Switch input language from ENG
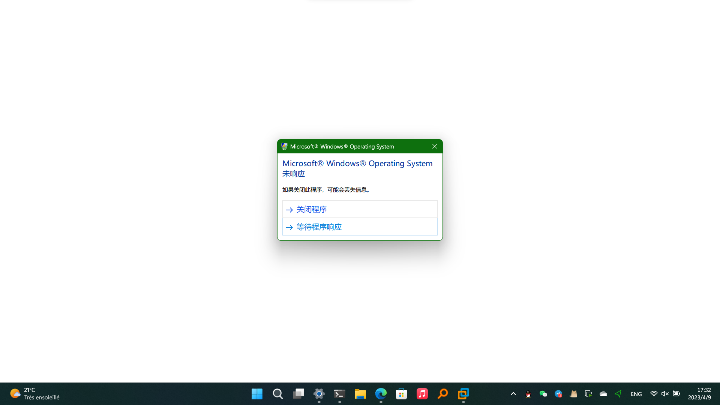Viewport: 720px width, 405px height. tap(636, 394)
